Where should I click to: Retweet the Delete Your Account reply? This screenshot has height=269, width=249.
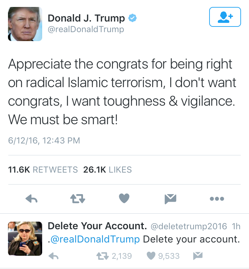click(x=101, y=256)
